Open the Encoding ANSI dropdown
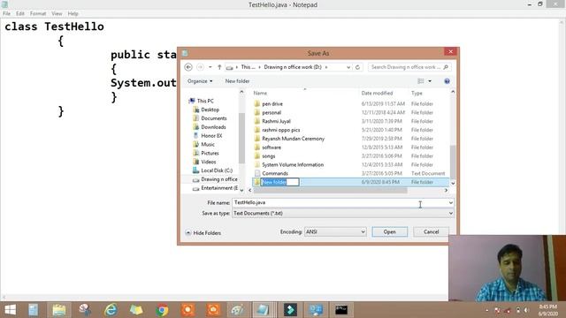Viewport: 566px width, 318px height. coord(335,231)
